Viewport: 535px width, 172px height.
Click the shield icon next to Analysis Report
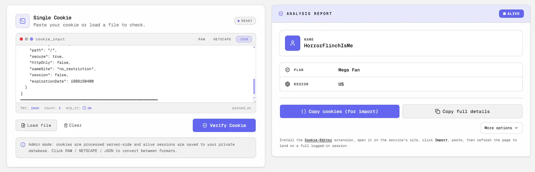(x=281, y=14)
